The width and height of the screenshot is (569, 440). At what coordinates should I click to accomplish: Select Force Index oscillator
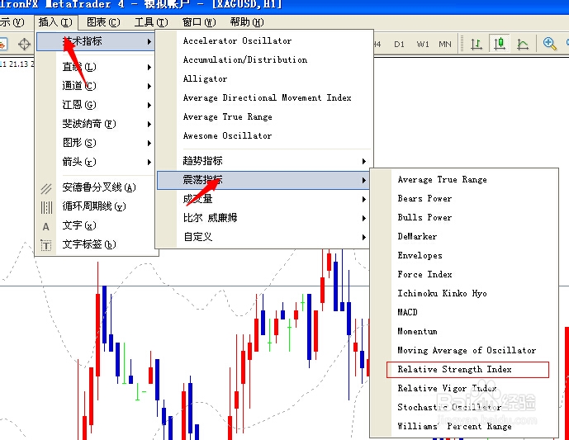464,275
